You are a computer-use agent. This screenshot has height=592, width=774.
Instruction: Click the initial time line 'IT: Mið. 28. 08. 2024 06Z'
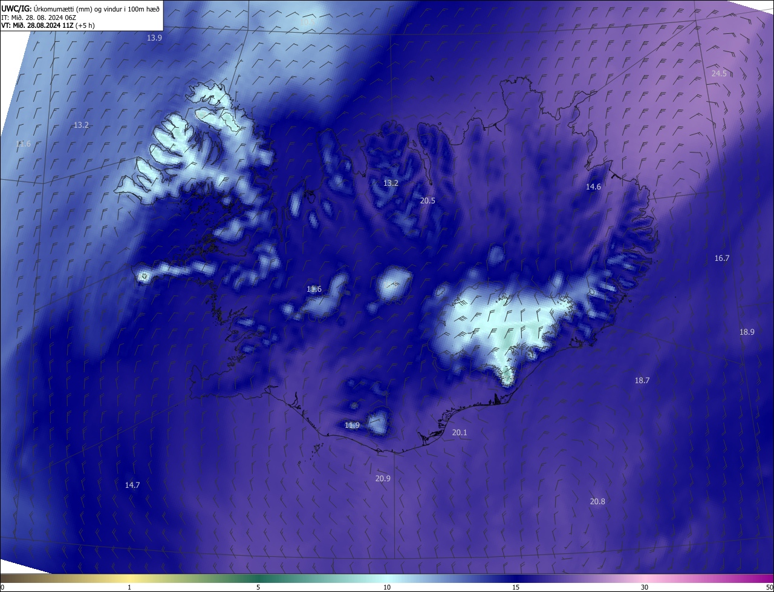(40, 18)
